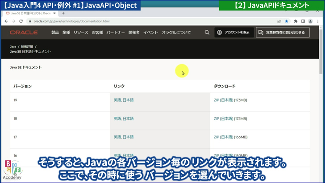The image size is (325, 183).
Task: Open the 日本語 link for version 18
Action: pyautogui.click(x=128, y=119)
